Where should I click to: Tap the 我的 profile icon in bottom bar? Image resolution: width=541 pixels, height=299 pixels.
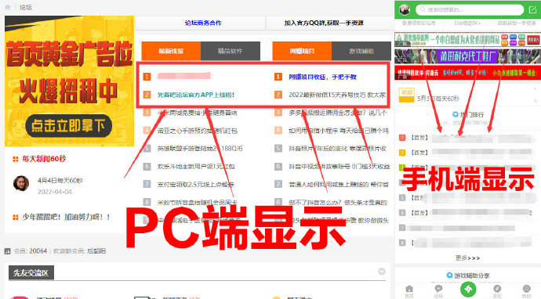click(x=527, y=290)
